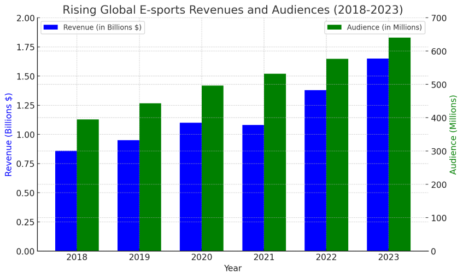Image resolution: width=463 pixels, height=278 pixels.
Task: Click the 2021 blue revenue bar
Action: pos(253,188)
